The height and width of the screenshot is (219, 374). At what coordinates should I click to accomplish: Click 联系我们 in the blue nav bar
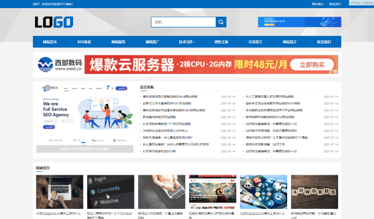[324, 42]
